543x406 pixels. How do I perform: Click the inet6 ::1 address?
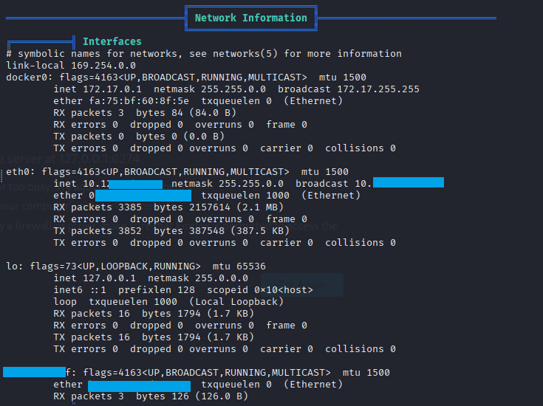point(95,290)
